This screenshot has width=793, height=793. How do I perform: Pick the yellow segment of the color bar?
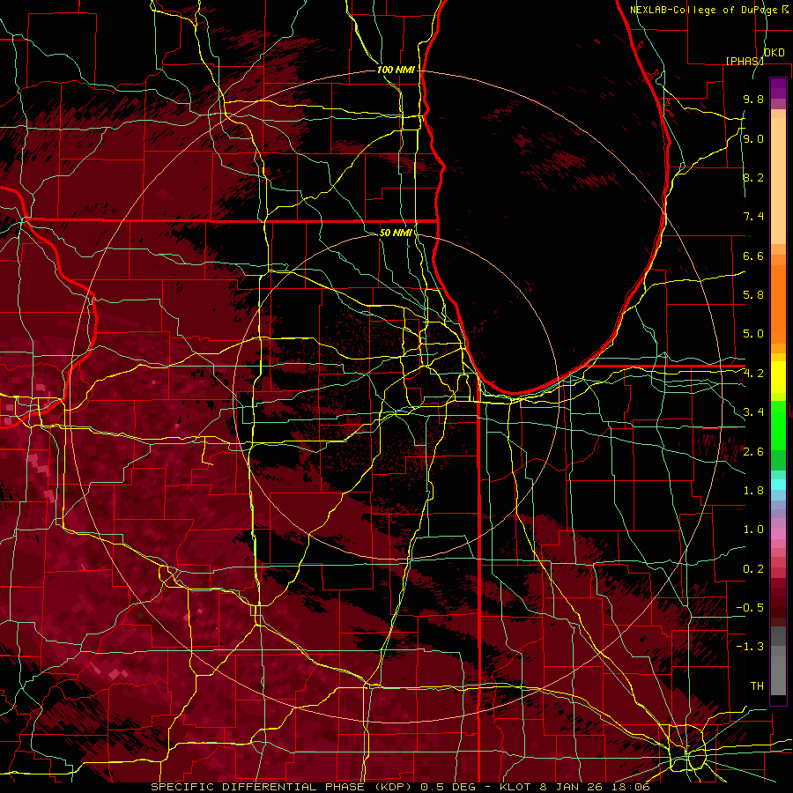[x=778, y=377]
